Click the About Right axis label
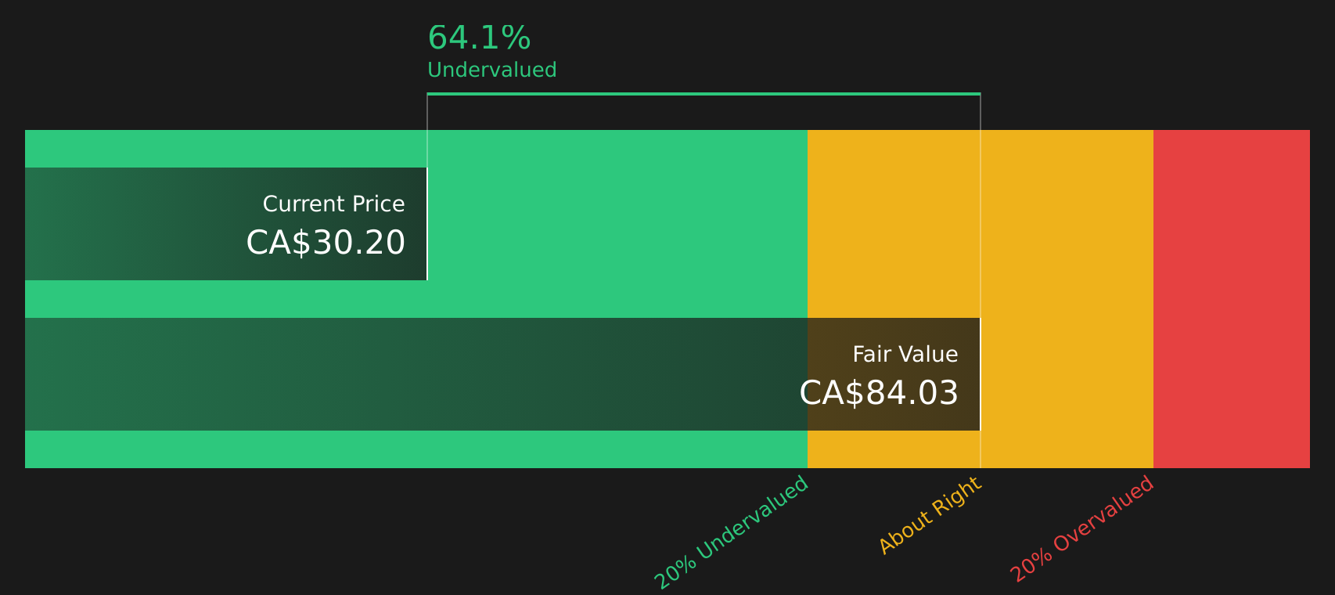1335x595 pixels. pos(929,516)
